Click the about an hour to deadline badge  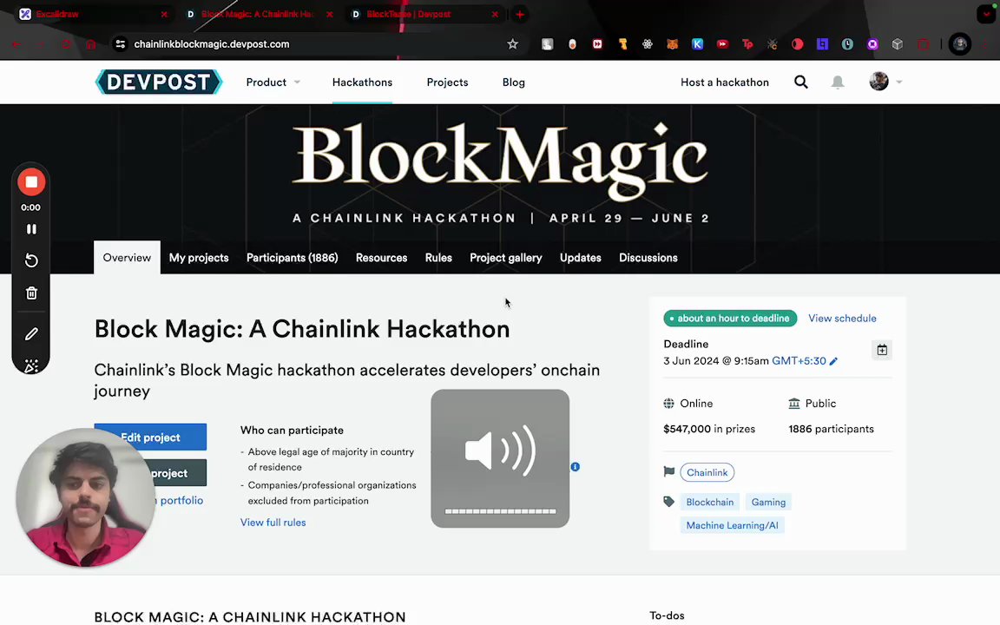[730, 319]
